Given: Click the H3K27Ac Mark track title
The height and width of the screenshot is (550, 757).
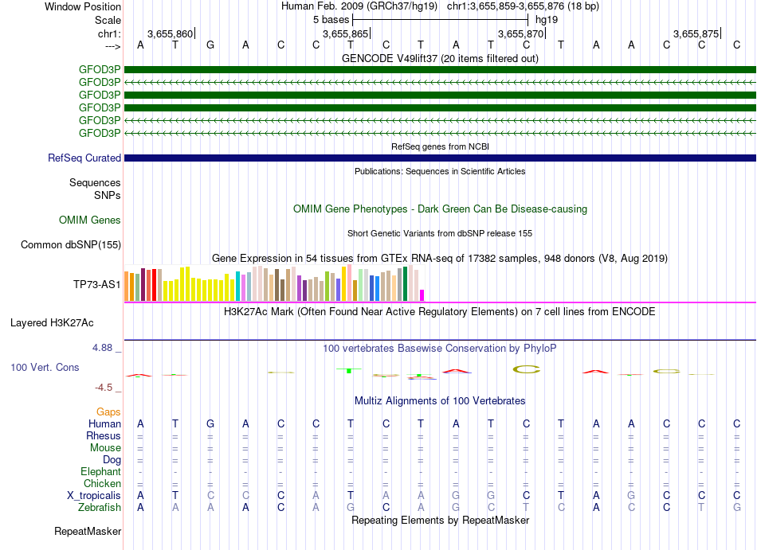Looking at the screenshot, I should (x=440, y=312).
